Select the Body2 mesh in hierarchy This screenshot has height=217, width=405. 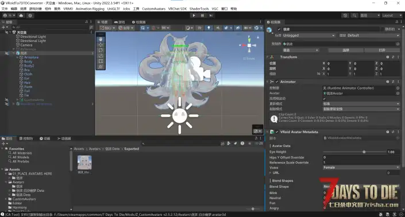[29, 66]
